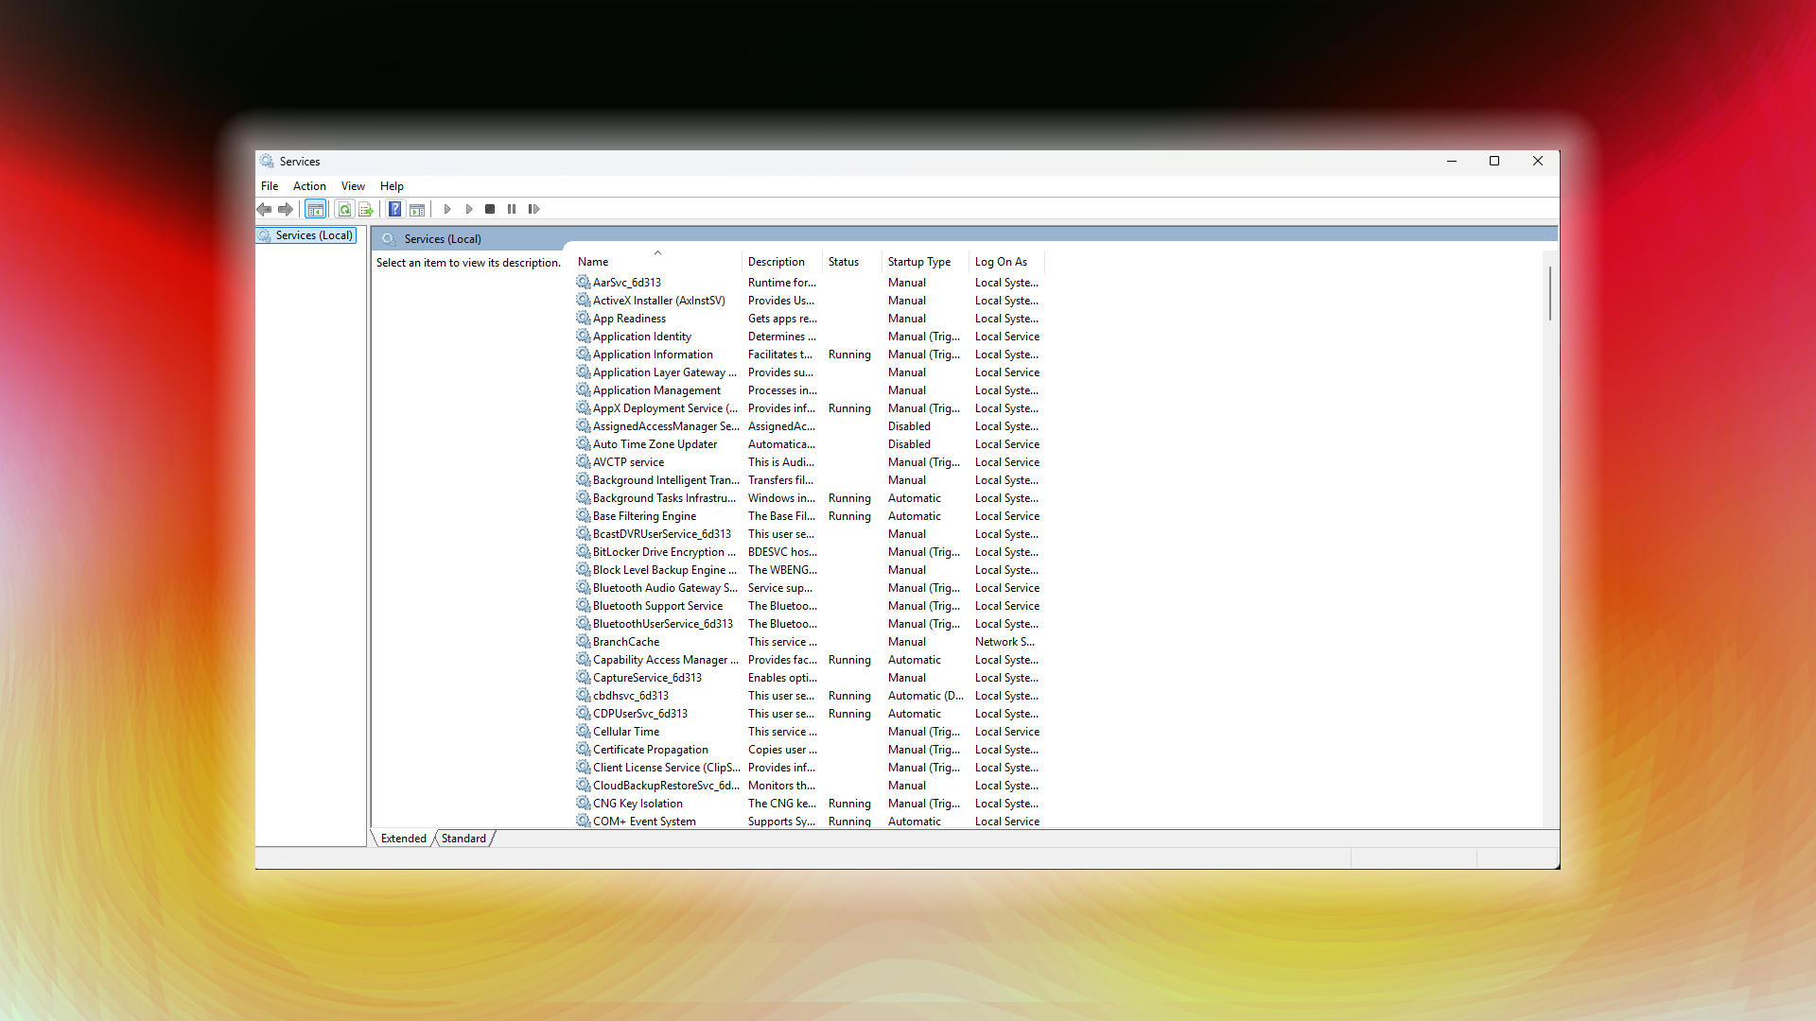
Task: Select the ActiveX Installer (AxInstSV) service
Action: [658, 301]
